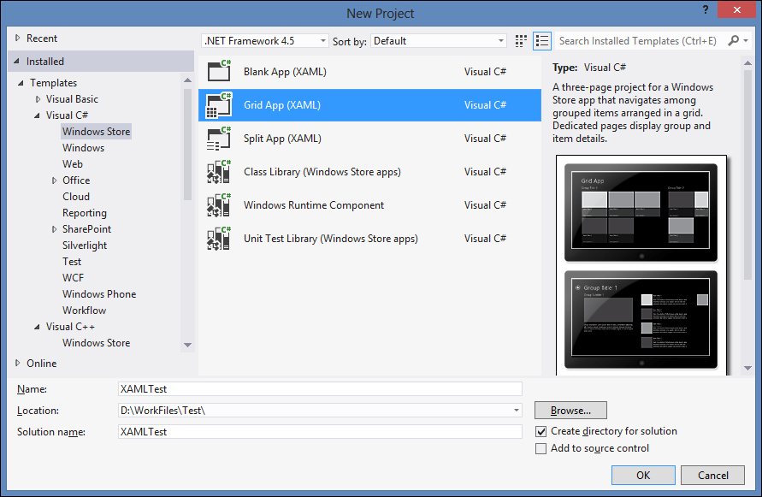Select Windows Store under Visual C++
The image size is (762, 497).
(x=97, y=343)
